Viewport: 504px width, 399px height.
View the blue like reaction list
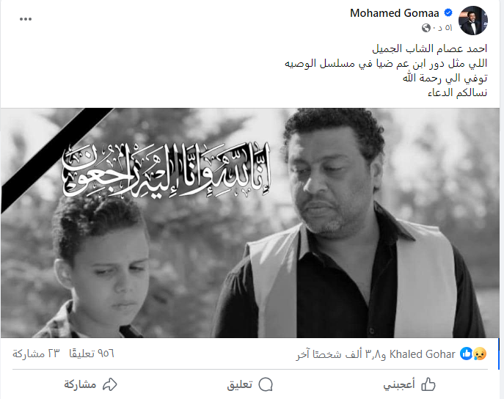(466, 354)
